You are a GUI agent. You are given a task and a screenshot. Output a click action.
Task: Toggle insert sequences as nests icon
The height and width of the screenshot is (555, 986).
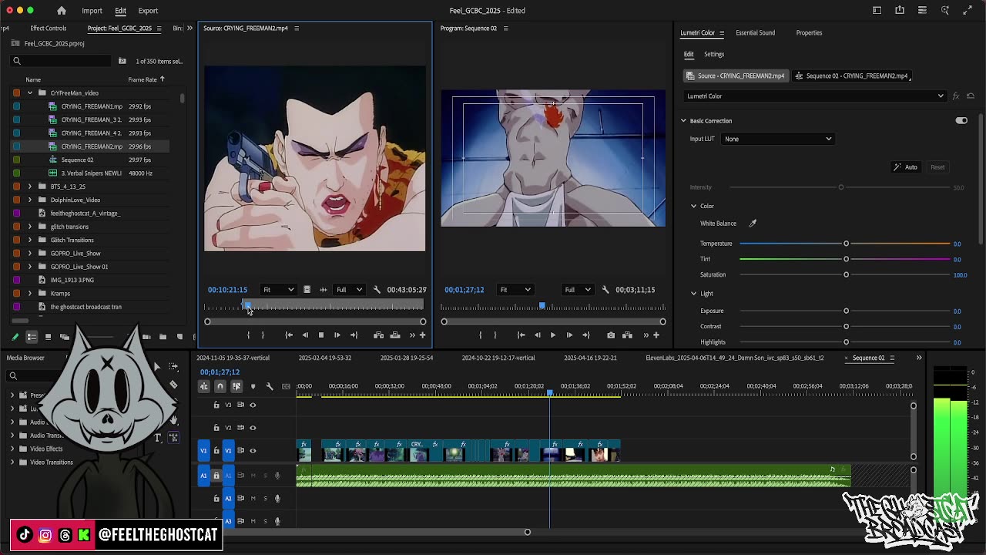[204, 386]
